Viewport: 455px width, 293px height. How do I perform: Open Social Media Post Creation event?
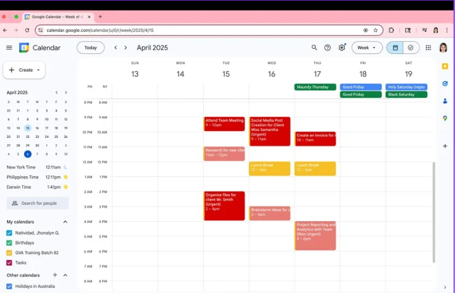[x=270, y=132]
